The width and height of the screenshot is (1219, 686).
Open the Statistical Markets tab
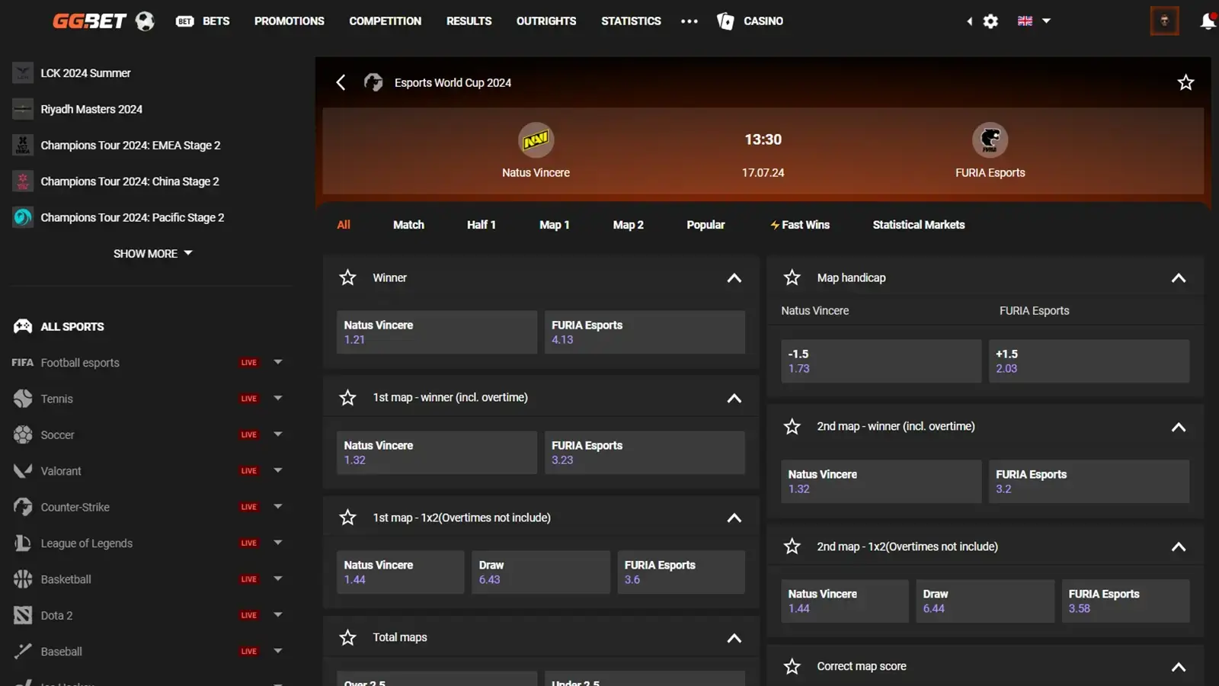[918, 225]
